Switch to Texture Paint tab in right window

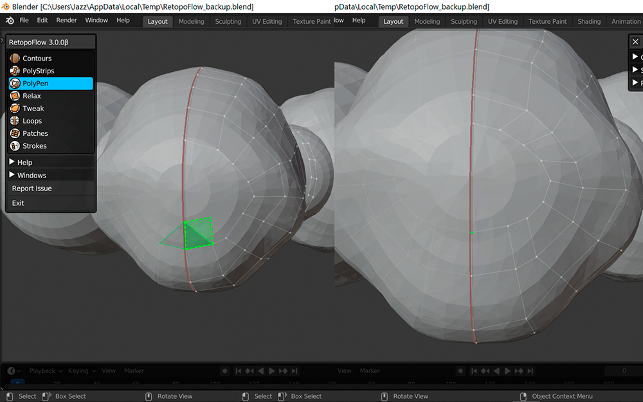547,21
